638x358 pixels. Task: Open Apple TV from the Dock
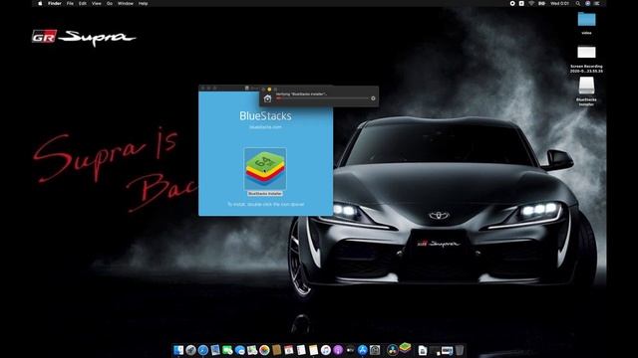point(350,350)
